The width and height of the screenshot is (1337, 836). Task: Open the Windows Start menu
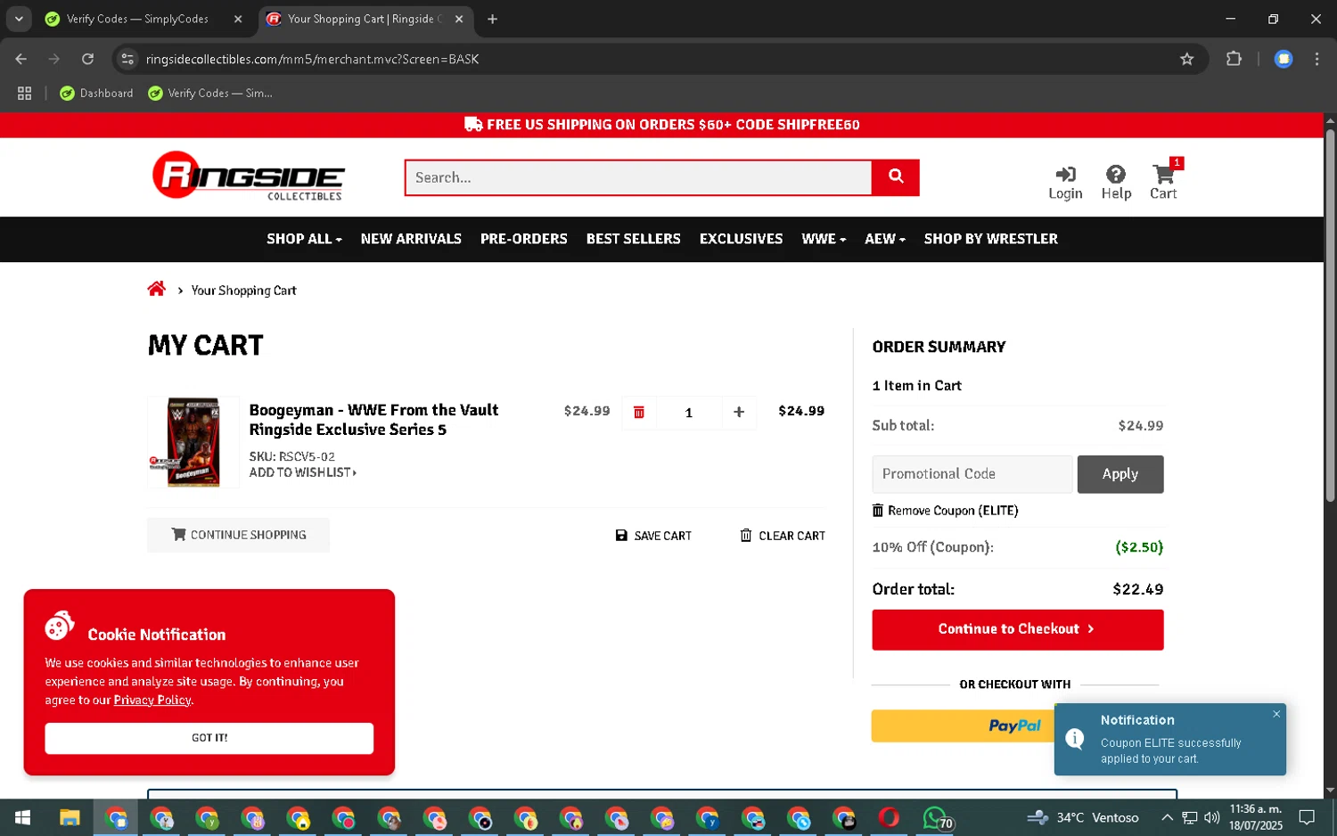point(23,817)
